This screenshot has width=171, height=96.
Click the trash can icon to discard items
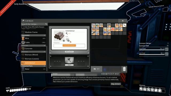click(124, 69)
